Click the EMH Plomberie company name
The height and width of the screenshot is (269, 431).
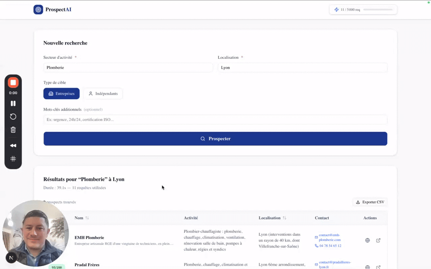click(89, 237)
